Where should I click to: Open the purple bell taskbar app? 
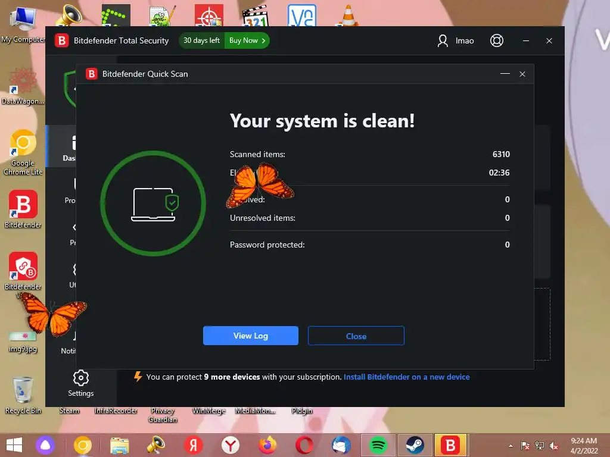coord(45,445)
